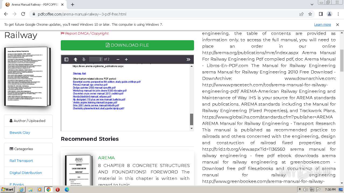Click the address bar URL
Viewport: 344px width, 193px height.
[x=82, y=14]
